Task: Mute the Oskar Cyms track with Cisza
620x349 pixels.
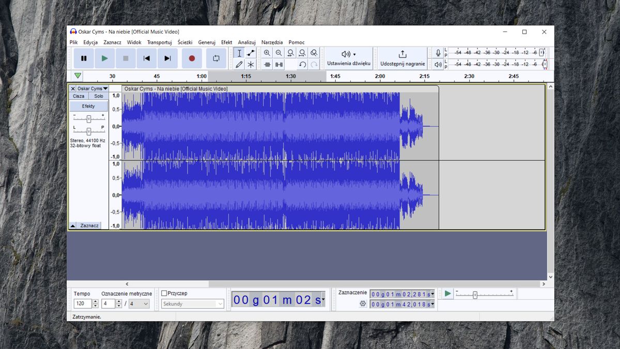Action: 79,96
